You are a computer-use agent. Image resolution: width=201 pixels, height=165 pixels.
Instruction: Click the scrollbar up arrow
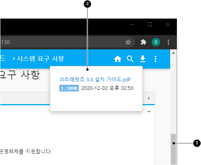(173, 53)
